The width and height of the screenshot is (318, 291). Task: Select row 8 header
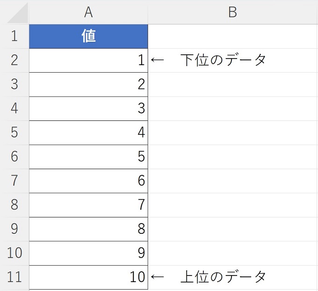14,205
